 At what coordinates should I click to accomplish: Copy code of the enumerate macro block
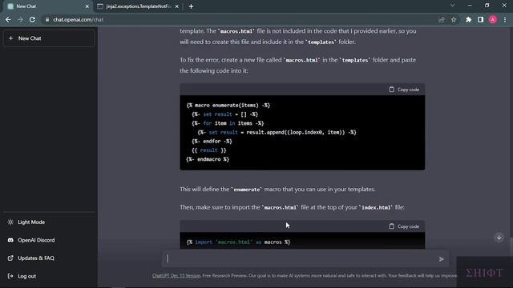404,90
